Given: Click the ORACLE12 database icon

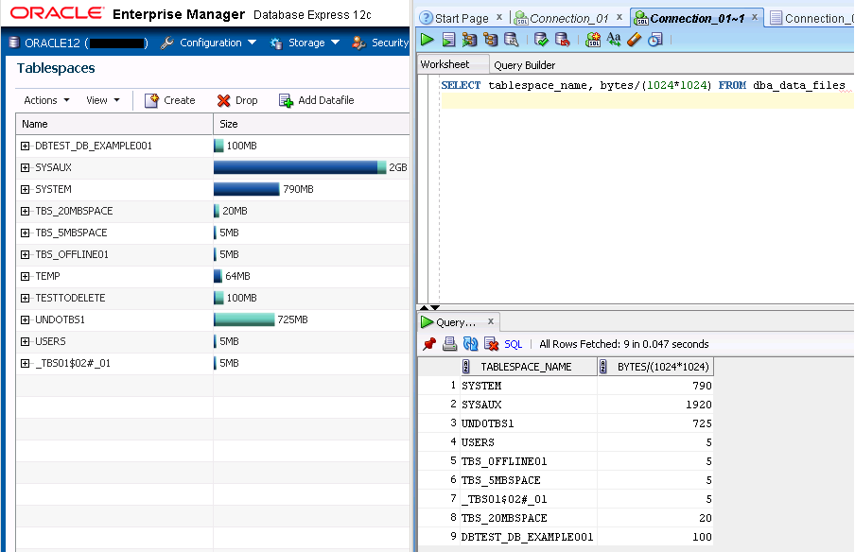Looking at the screenshot, I should pyautogui.click(x=15, y=43).
